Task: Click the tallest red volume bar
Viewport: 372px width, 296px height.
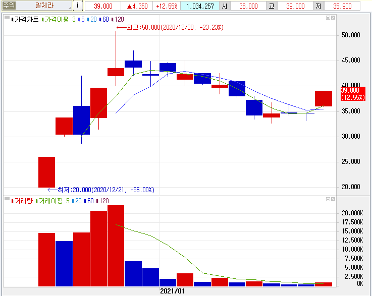Action: tap(116, 246)
